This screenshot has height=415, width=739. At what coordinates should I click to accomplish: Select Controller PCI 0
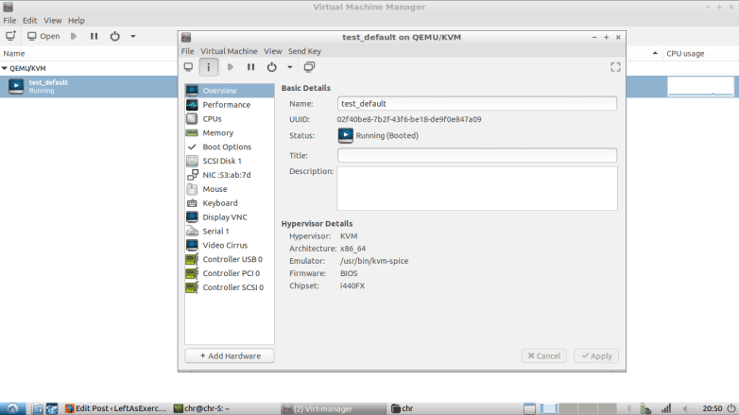[x=230, y=273]
